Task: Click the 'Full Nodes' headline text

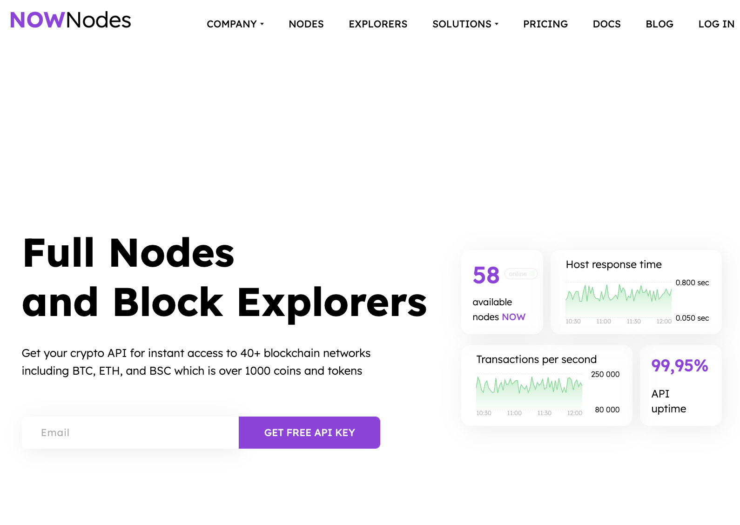Action: (128, 253)
